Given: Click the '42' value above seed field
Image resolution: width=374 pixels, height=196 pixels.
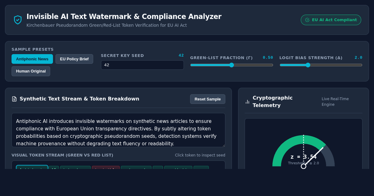Looking at the screenshot, I should [181, 55].
